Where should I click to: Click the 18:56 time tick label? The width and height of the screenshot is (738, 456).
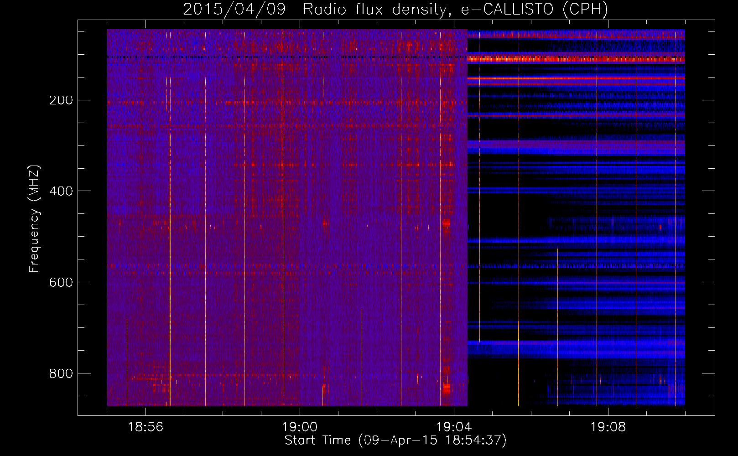[x=146, y=427]
